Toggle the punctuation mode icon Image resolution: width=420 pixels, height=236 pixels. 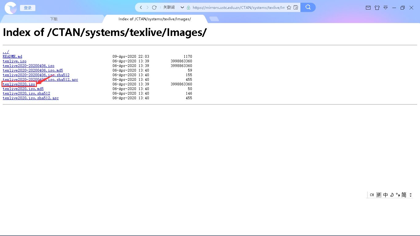pyautogui.click(x=398, y=195)
